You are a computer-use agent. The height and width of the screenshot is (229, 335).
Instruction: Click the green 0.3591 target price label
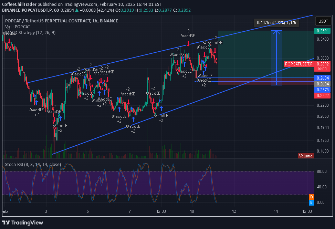point(322,31)
